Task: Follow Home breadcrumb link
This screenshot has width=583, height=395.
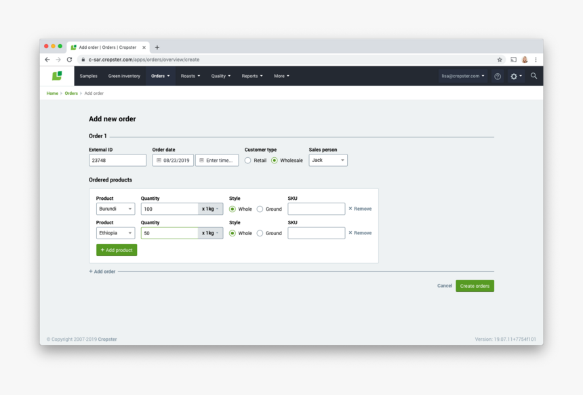Action: coord(52,93)
